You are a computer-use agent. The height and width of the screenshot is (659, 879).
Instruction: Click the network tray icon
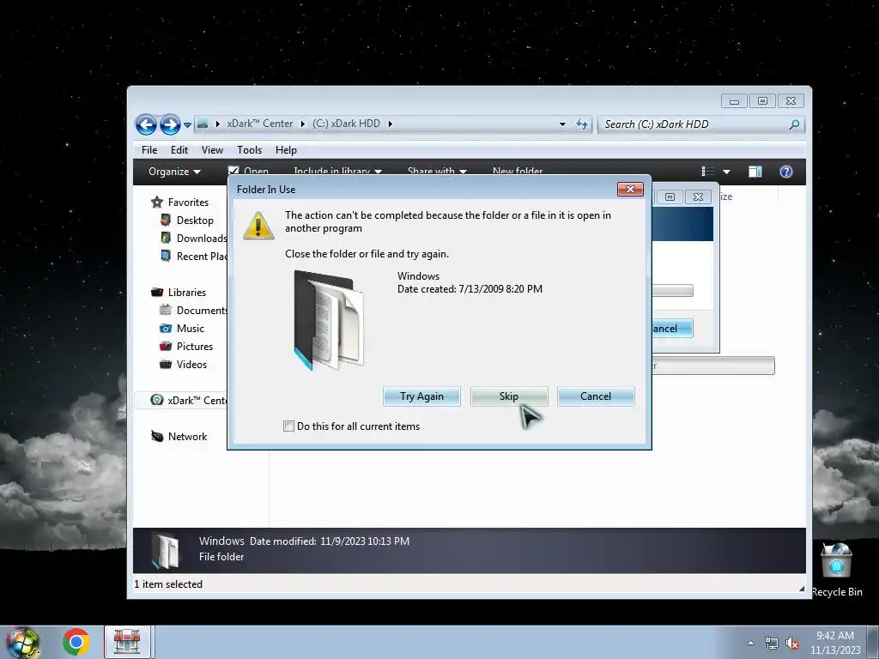[772, 644]
